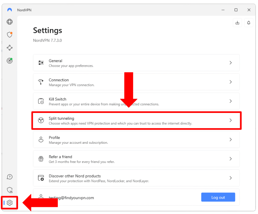The height and width of the screenshot is (214, 258).
Task: Maximize the NordVPN window
Action: pyautogui.click(x=236, y=10)
